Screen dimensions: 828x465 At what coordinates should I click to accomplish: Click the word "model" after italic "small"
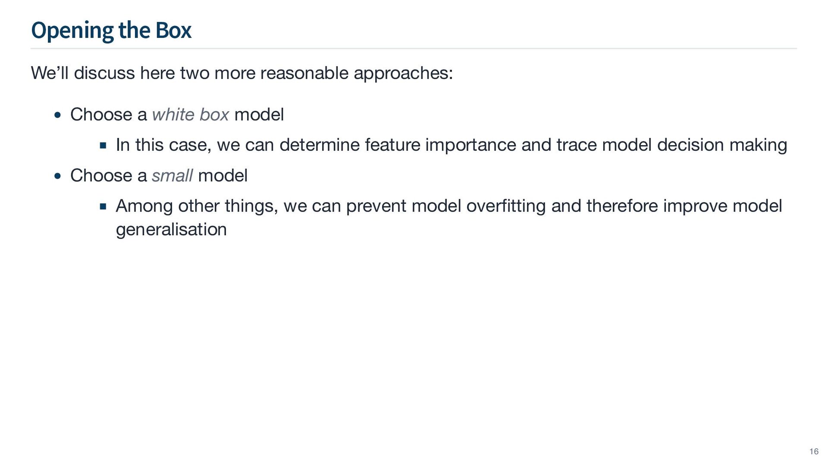tap(223, 176)
